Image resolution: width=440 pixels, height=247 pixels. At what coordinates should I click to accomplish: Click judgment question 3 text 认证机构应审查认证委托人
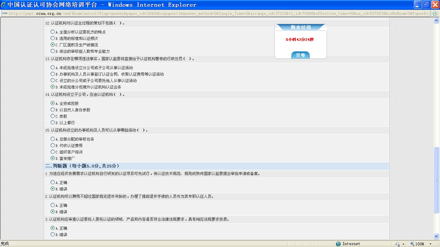137,219
